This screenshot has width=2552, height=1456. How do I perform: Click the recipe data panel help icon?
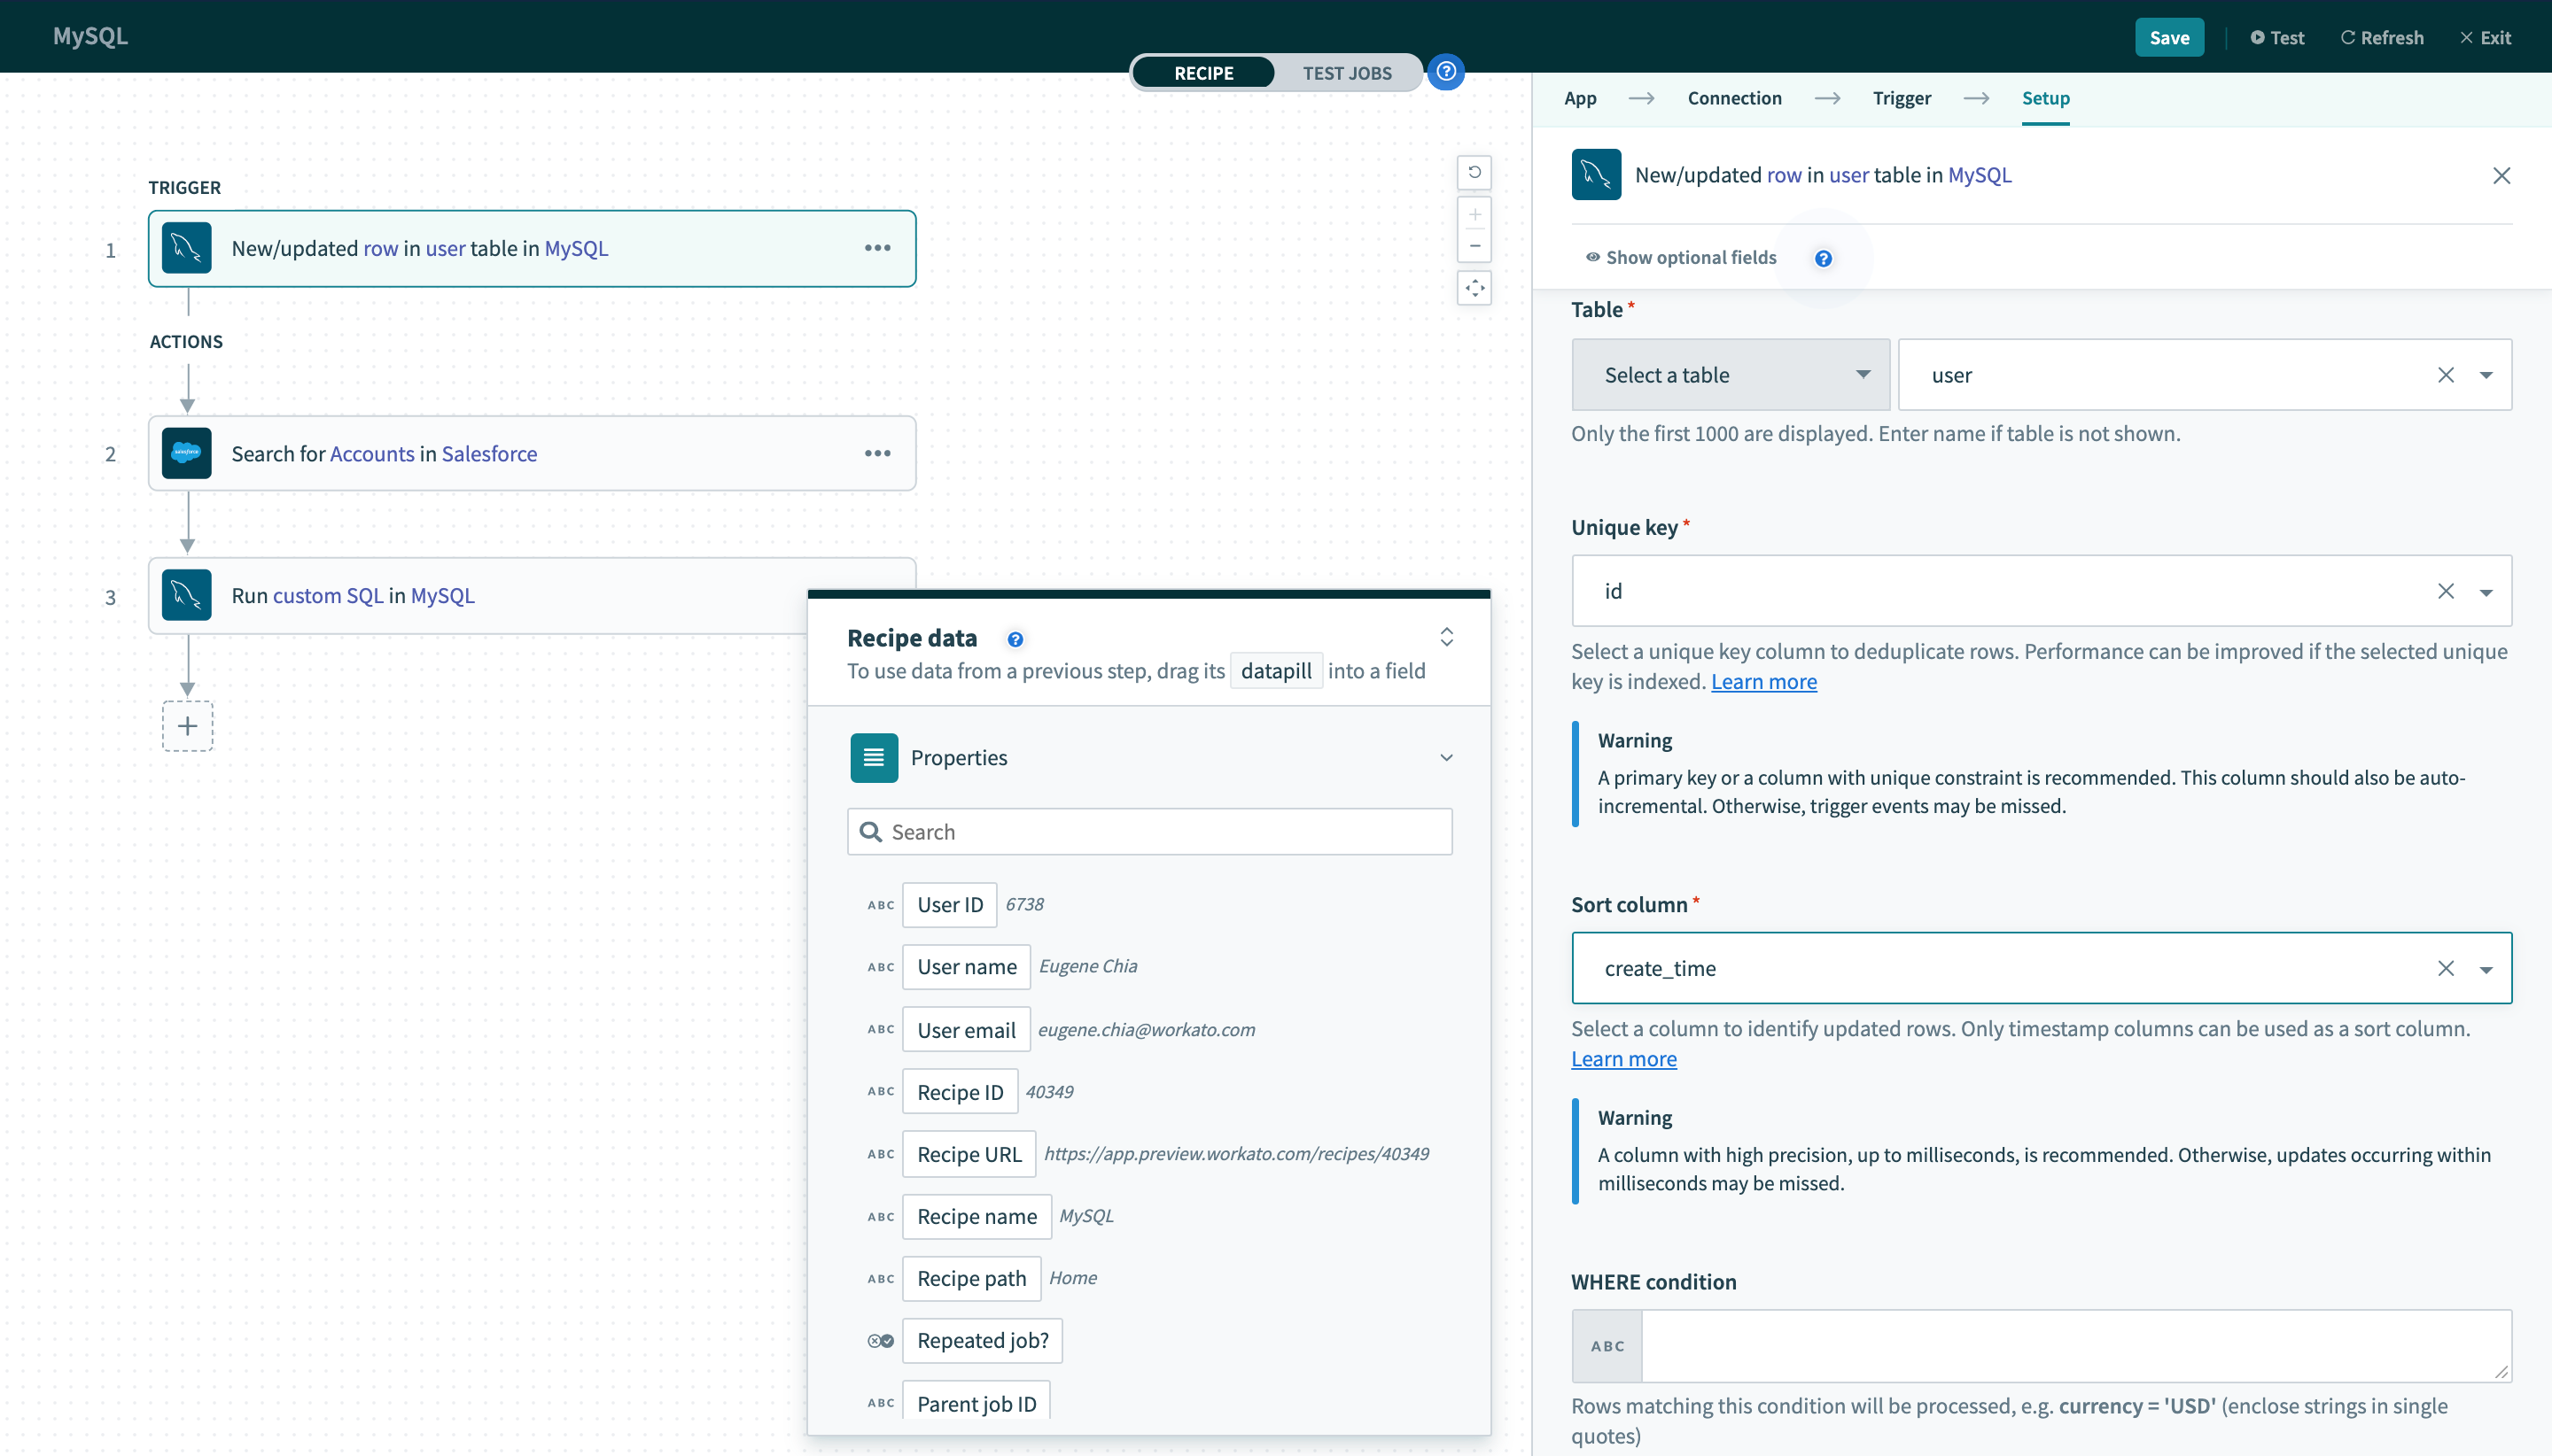(x=1013, y=636)
